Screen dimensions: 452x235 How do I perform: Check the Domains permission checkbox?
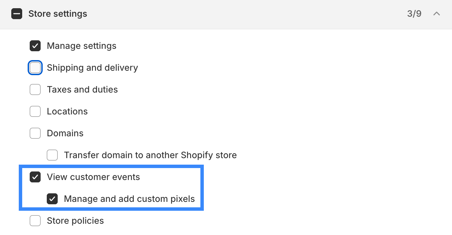pyautogui.click(x=35, y=133)
